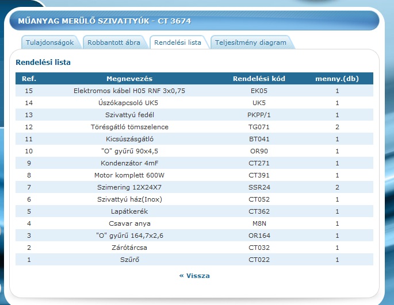Viewport: 394px width, 305px height.
Task: Select the Elektromos kábel H05 RNF row name
Action: (x=129, y=91)
